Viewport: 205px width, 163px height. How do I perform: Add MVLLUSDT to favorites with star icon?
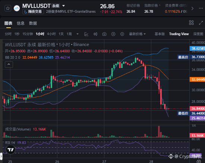[8, 9]
